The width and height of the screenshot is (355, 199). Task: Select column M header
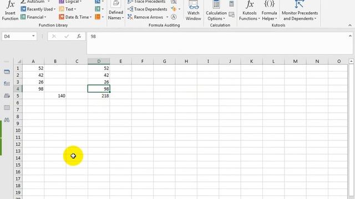(295, 61)
